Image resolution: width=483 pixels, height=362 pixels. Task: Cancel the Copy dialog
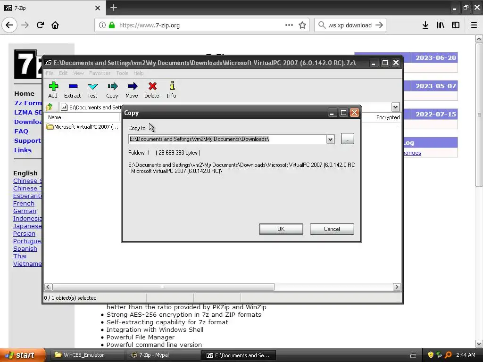[332, 229]
